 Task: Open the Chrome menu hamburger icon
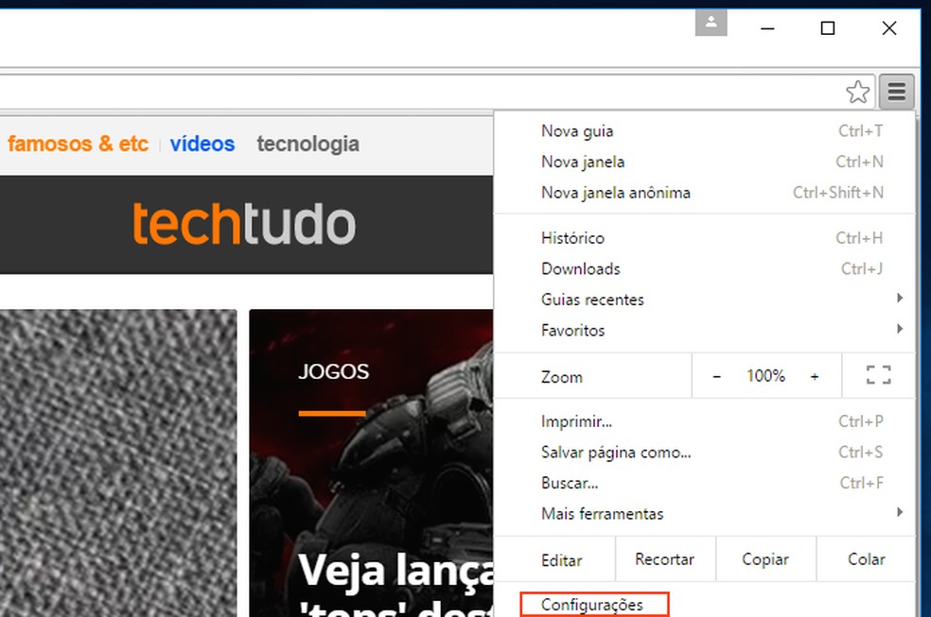pyautogui.click(x=895, y=92)
